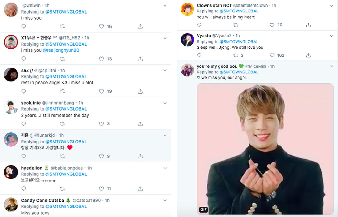This screenshot has height=217, width=338.
Task: Like Vyasta's tweet with 162 likes
Action: (x=272, y=55)
